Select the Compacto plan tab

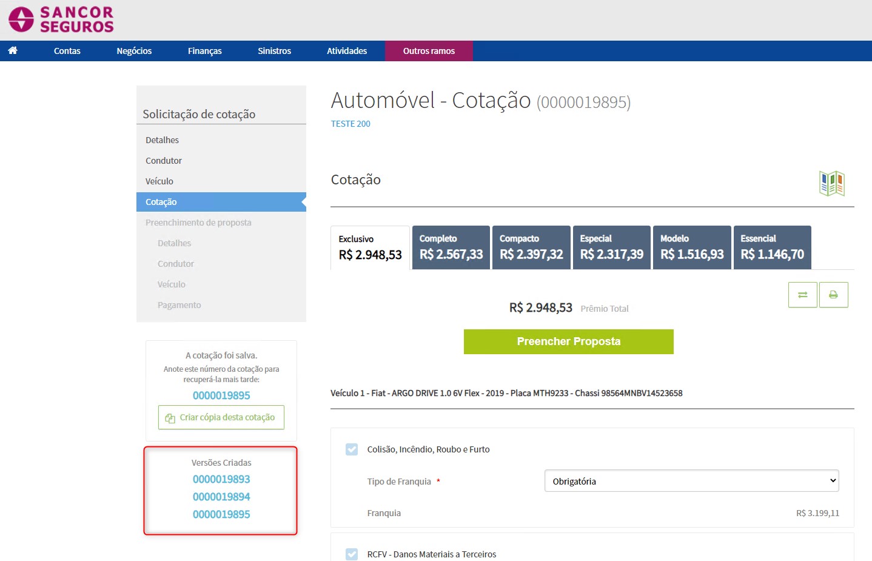pos(531,247)
